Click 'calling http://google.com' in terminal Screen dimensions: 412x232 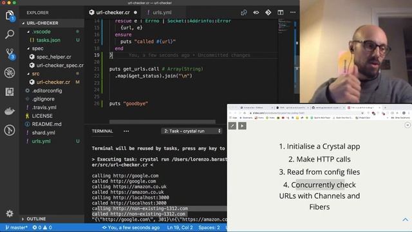125,175
